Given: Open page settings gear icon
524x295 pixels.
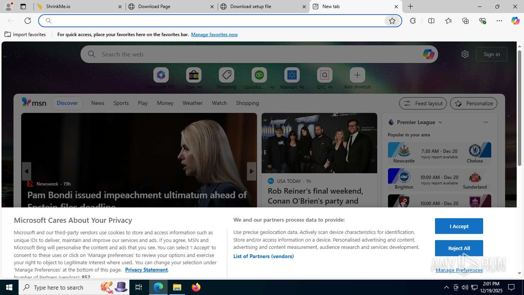Looking at the screenshot, I should (x=465, y=54).
